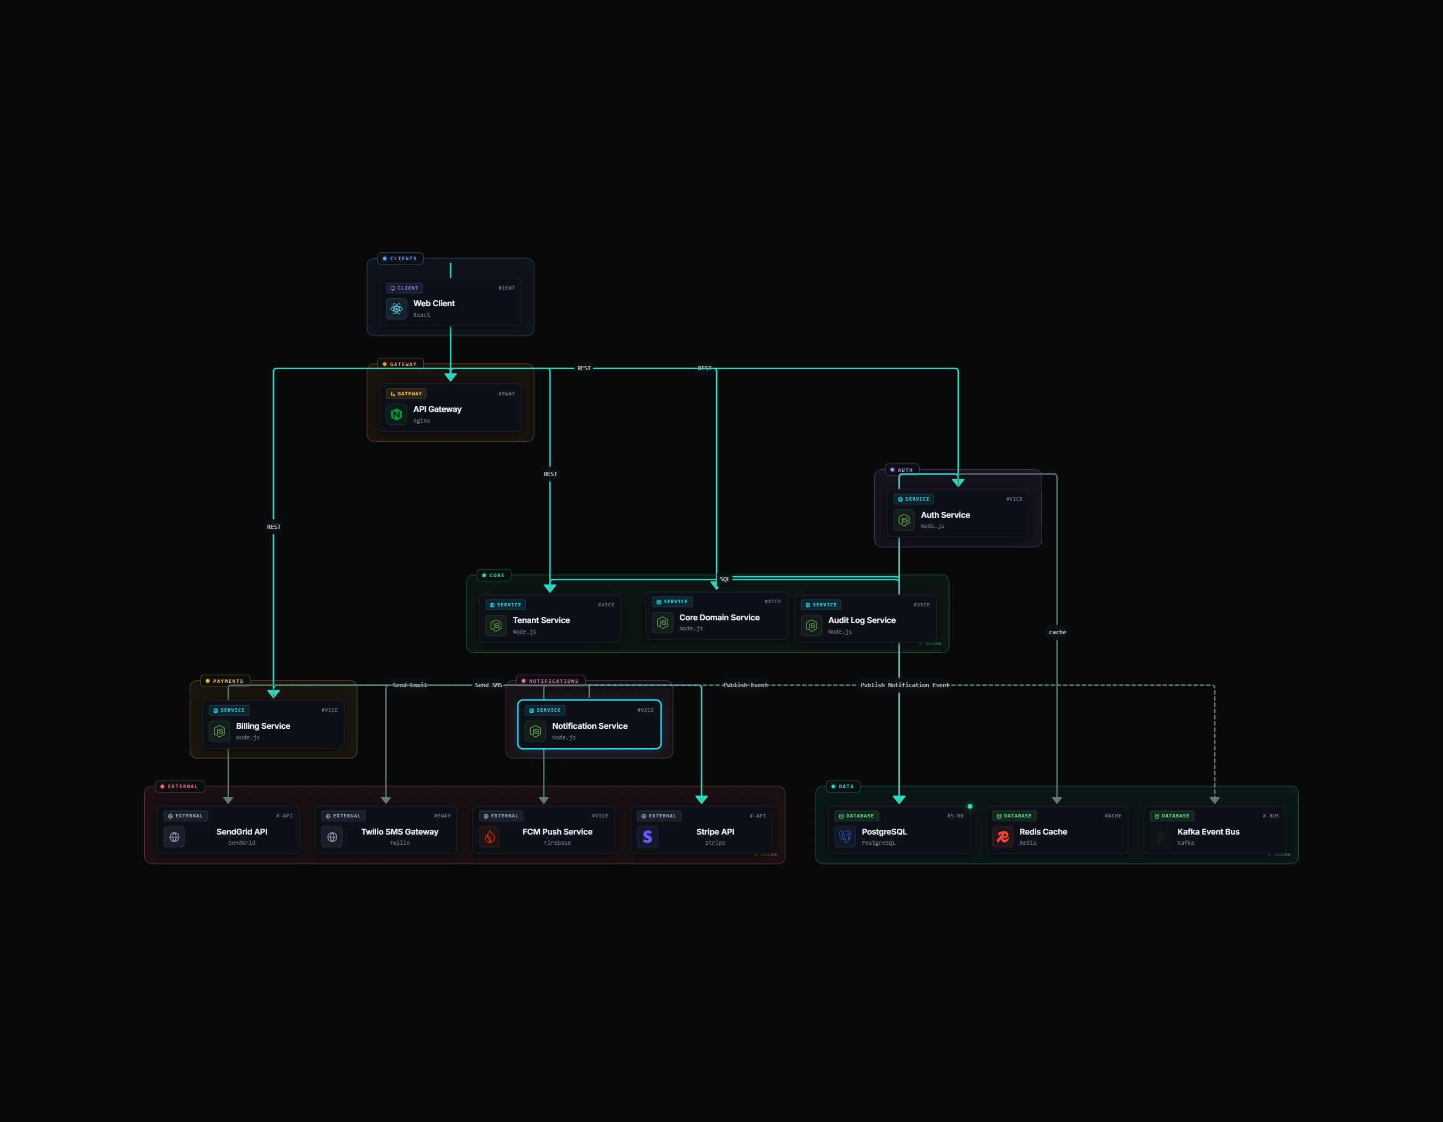
Task: Click the globe icon on SendGrid API
Action: pyautogui.click(x=174, y=837)
